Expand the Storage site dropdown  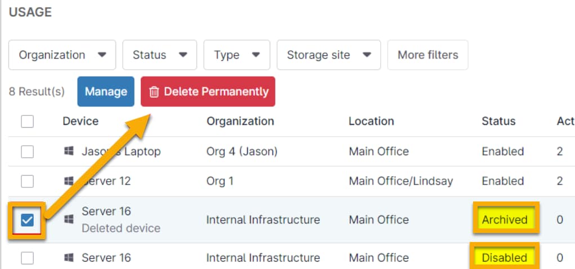(x=329, y=55)
